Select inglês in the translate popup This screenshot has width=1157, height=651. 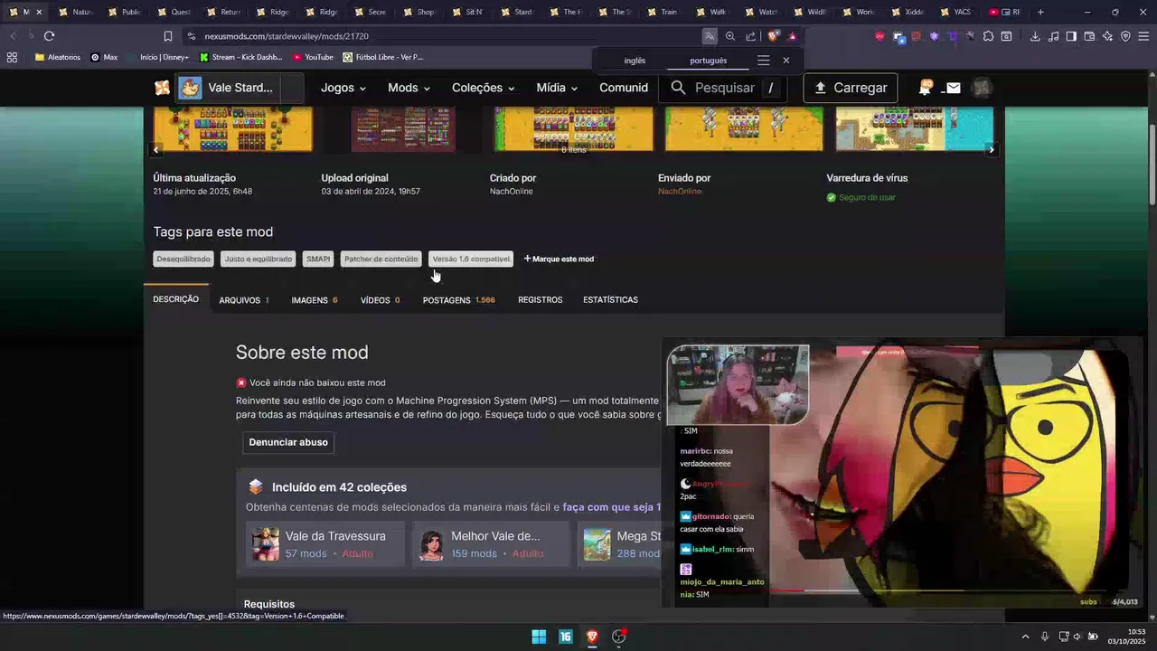(x=635, y=61)
